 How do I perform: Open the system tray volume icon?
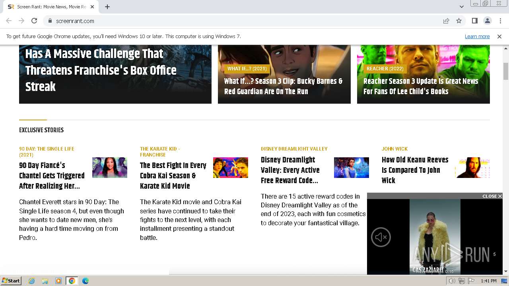(452, 281)
